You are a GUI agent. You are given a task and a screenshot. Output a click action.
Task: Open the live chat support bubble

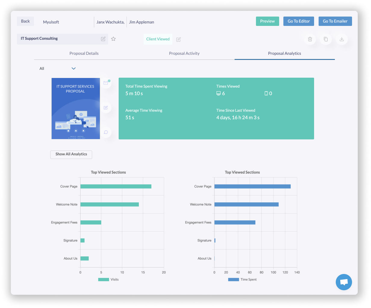[344, 282]
